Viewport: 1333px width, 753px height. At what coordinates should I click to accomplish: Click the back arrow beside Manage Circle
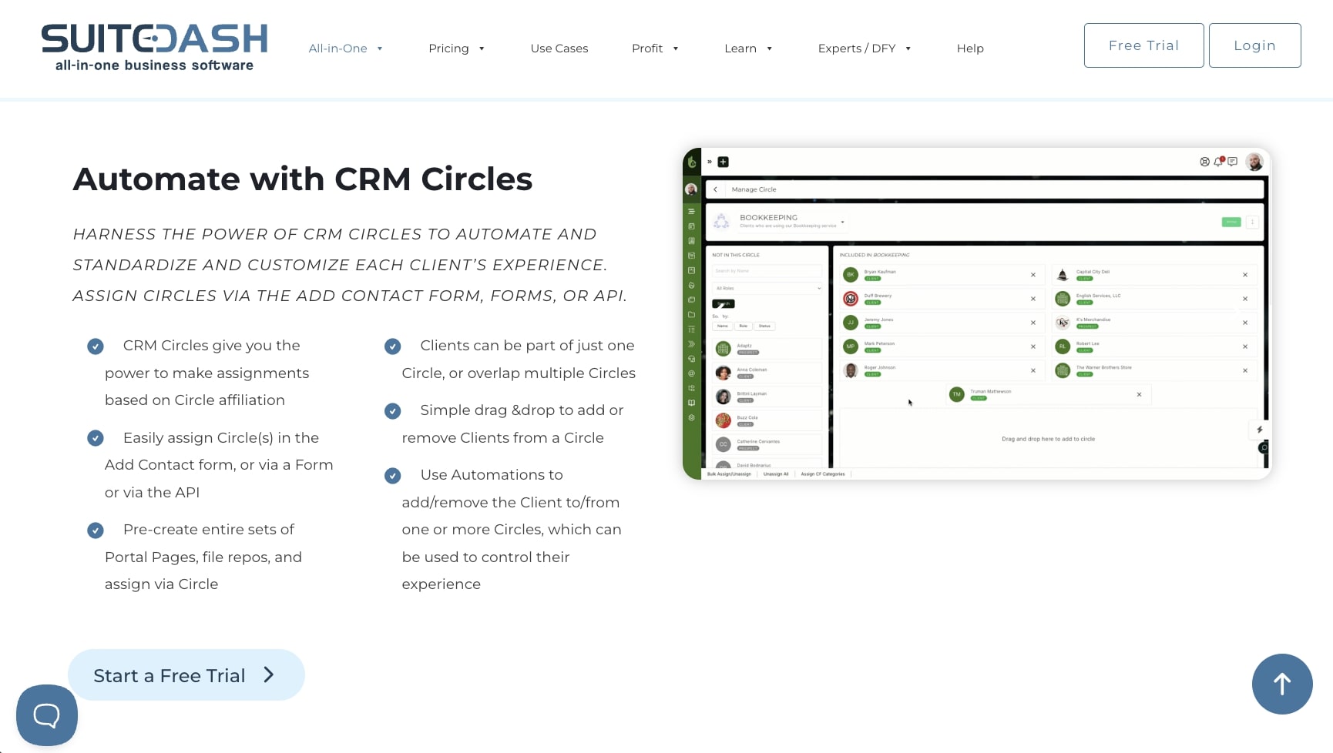coord(716,189)
